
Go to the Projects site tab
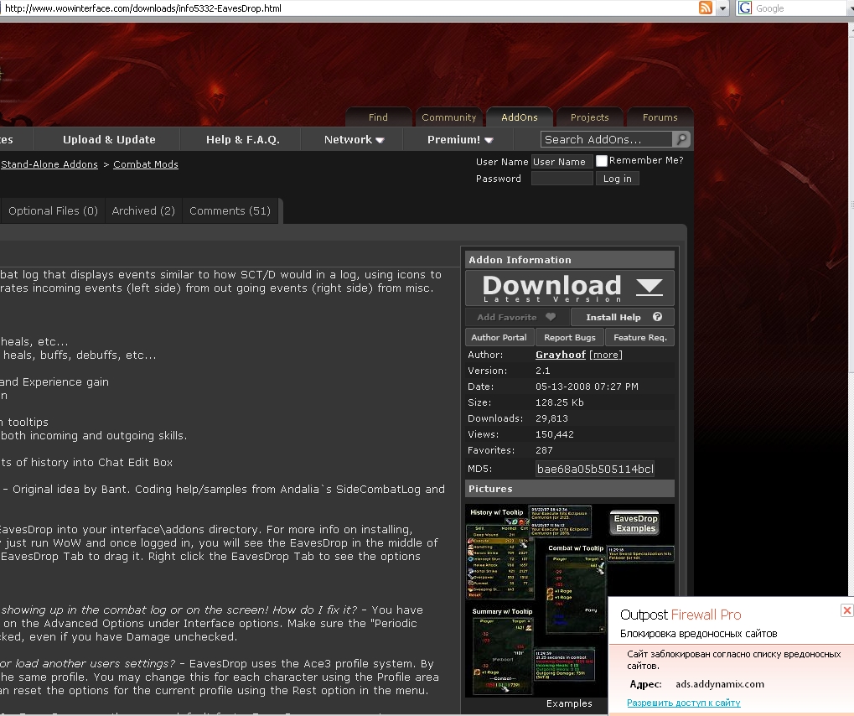[x=589, y=117]
